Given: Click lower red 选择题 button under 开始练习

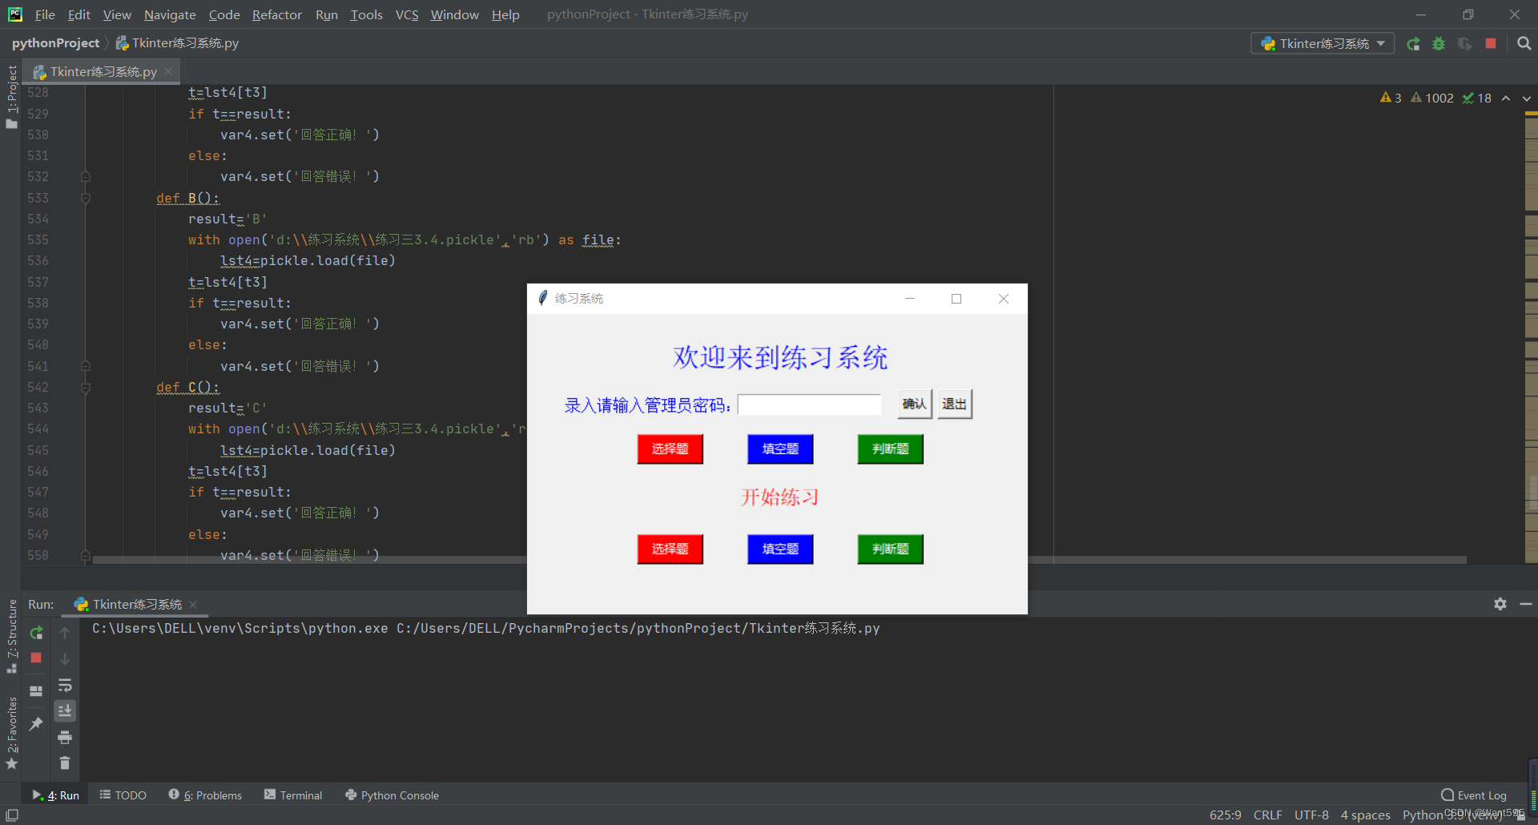Looking at the screenshot, I should (x=670, y=549).
